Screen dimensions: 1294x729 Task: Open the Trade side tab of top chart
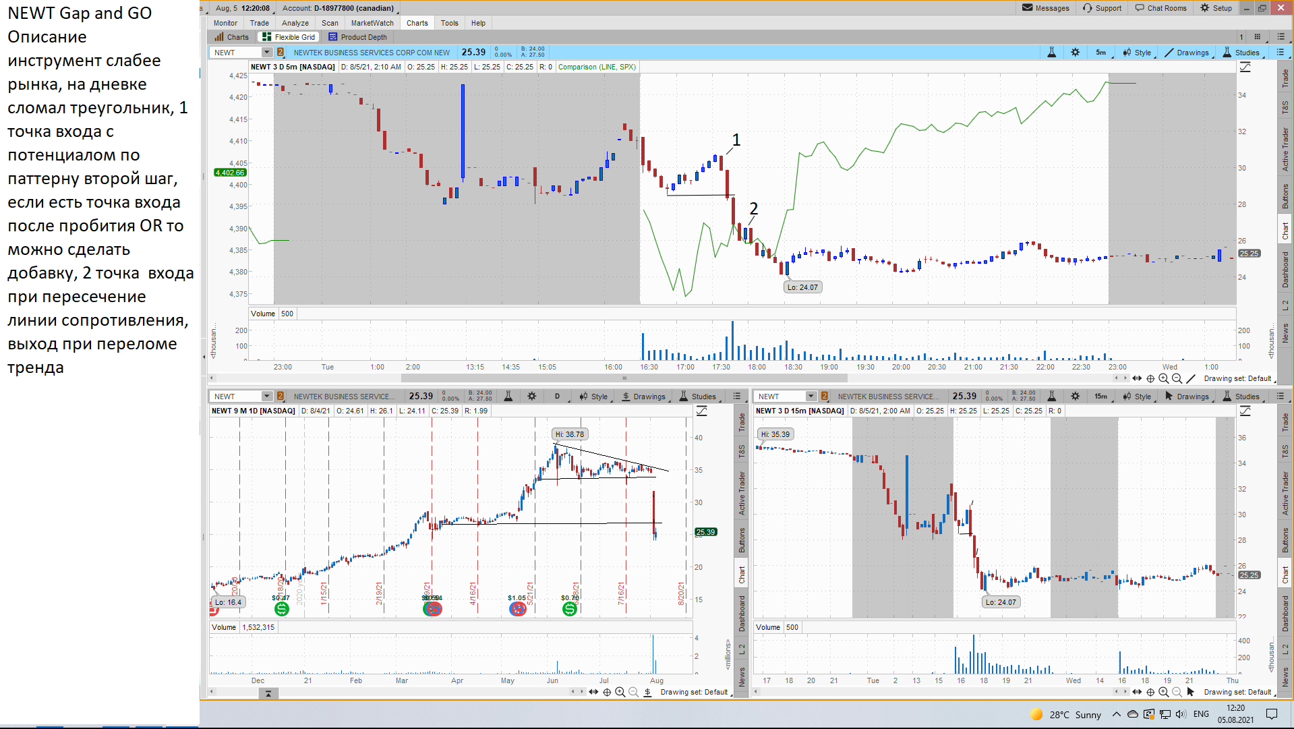[1285, 78]
